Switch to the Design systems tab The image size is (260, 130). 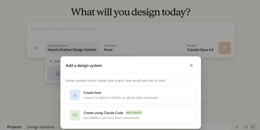41,127
